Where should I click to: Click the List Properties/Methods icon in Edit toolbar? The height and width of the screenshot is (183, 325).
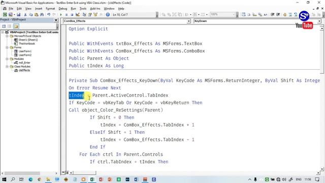click(244, 15)
